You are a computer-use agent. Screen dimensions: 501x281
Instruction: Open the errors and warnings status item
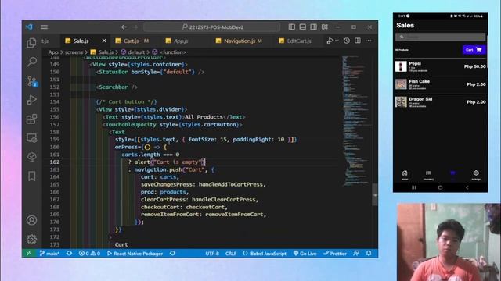(89, 254)
